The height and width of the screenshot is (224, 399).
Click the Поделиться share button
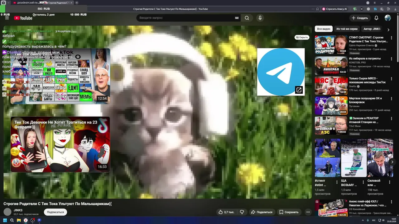(x=262, y=212)
